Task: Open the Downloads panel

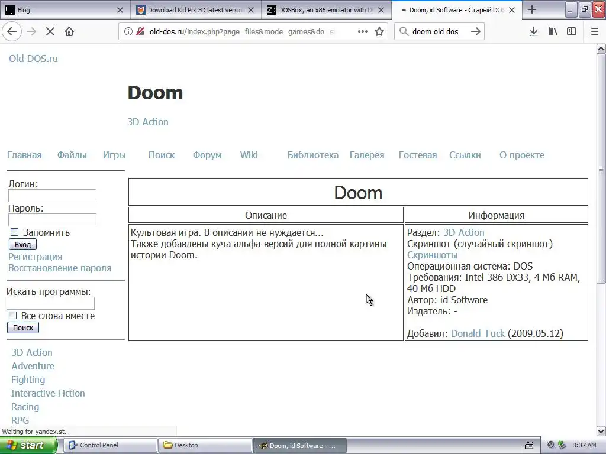Action: (534, 32)
